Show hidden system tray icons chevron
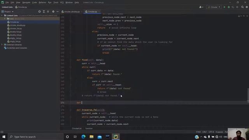 (201, 136)
